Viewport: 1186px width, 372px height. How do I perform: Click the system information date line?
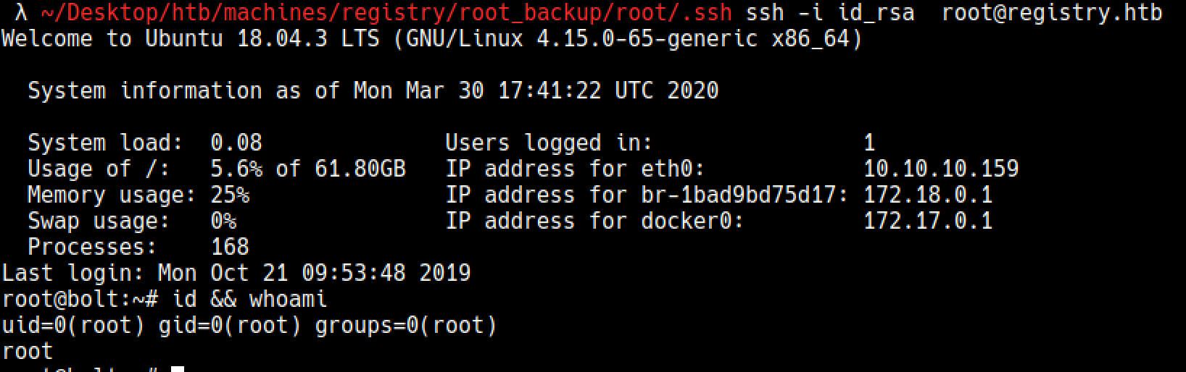373,90
